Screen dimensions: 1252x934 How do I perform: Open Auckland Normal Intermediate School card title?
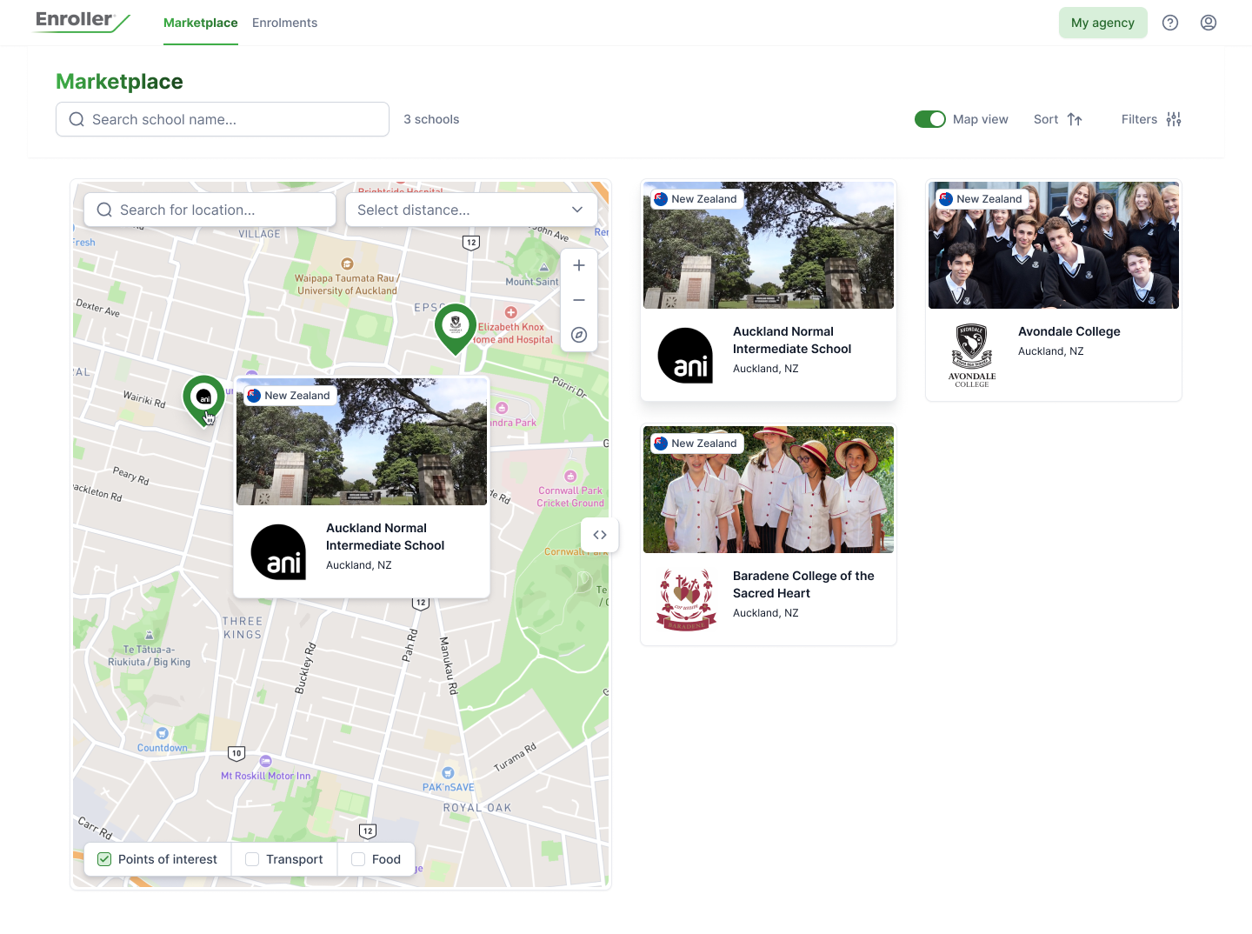point(792,340)
